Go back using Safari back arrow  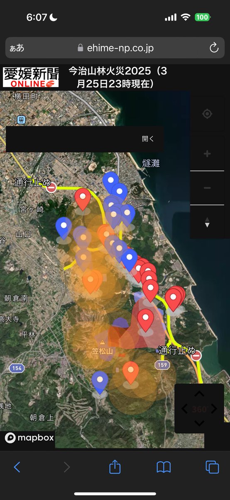pyautogui.click(x=17, y=467)
